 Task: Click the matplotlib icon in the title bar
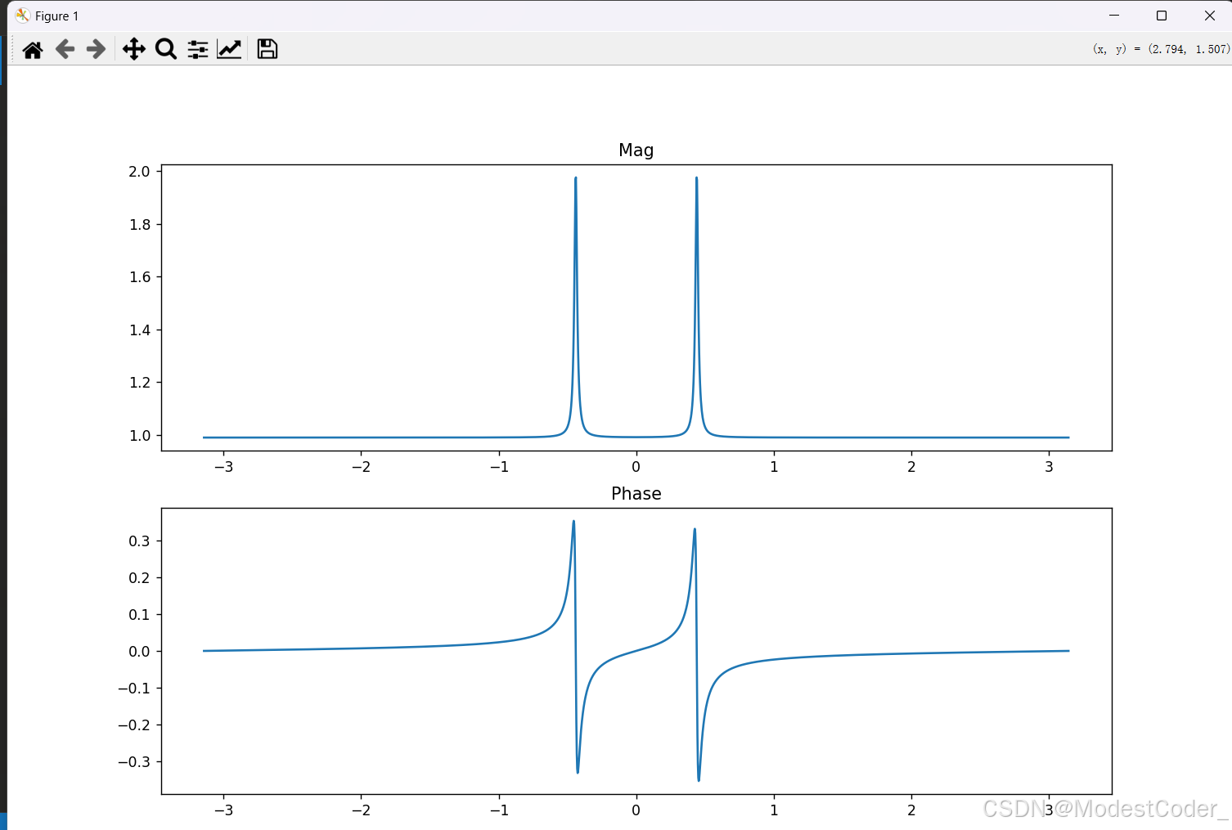click(22, 16)
